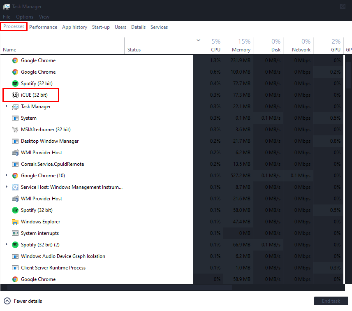Go to the Details tab
Image resolution: width=352 pixels, height=311 pixels.
[x=138, y=27]
